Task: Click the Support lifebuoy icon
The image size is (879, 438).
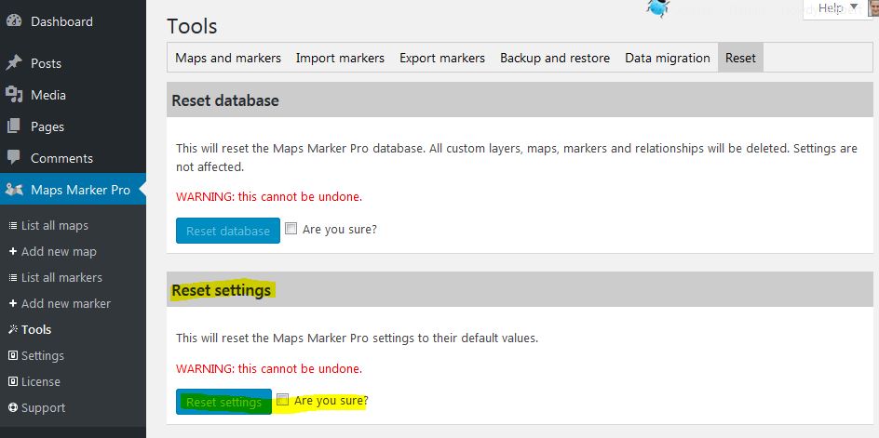Action: coord(13,407)
